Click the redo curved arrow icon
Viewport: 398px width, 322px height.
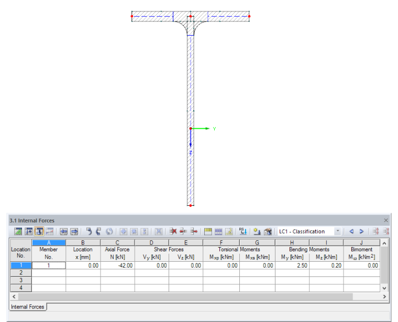coord(98,231)
